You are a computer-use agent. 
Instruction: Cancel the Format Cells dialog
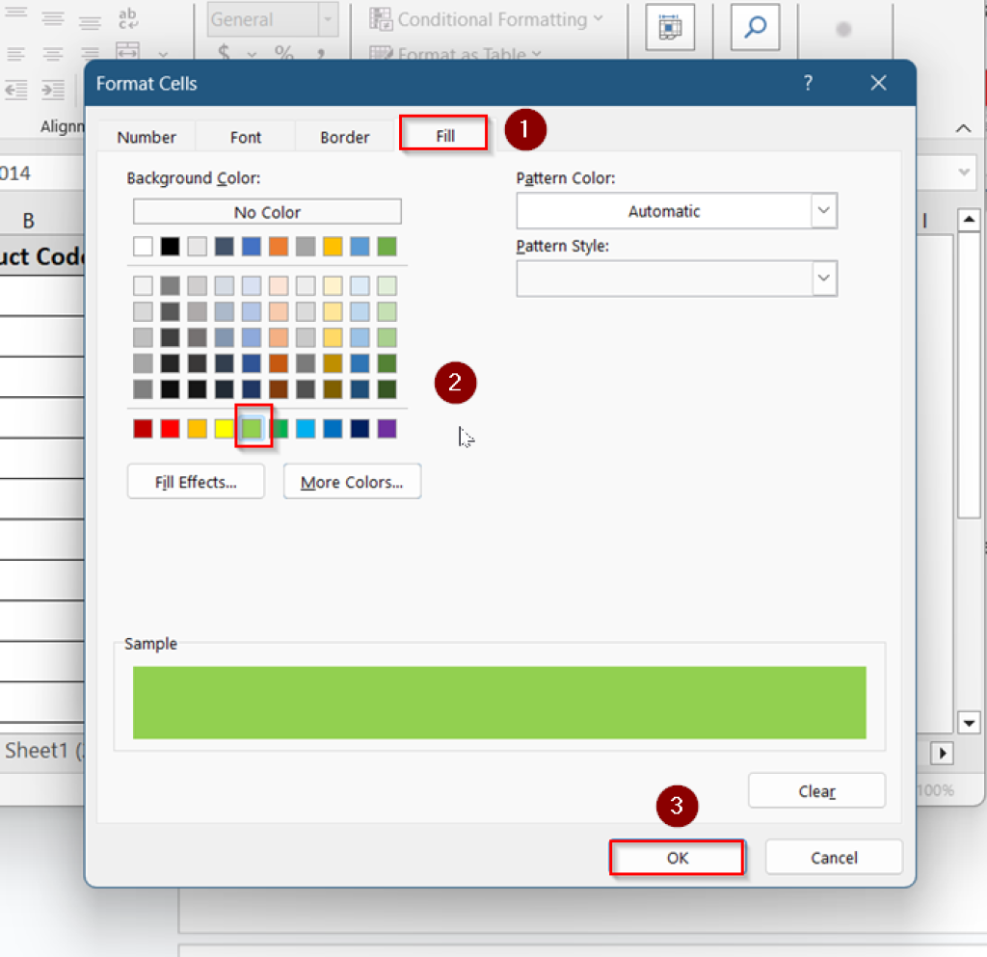pyautogui.click(x=834, y=857)
